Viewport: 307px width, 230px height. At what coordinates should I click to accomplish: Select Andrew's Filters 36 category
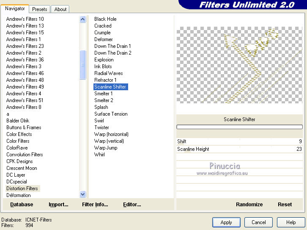[25, 60]
